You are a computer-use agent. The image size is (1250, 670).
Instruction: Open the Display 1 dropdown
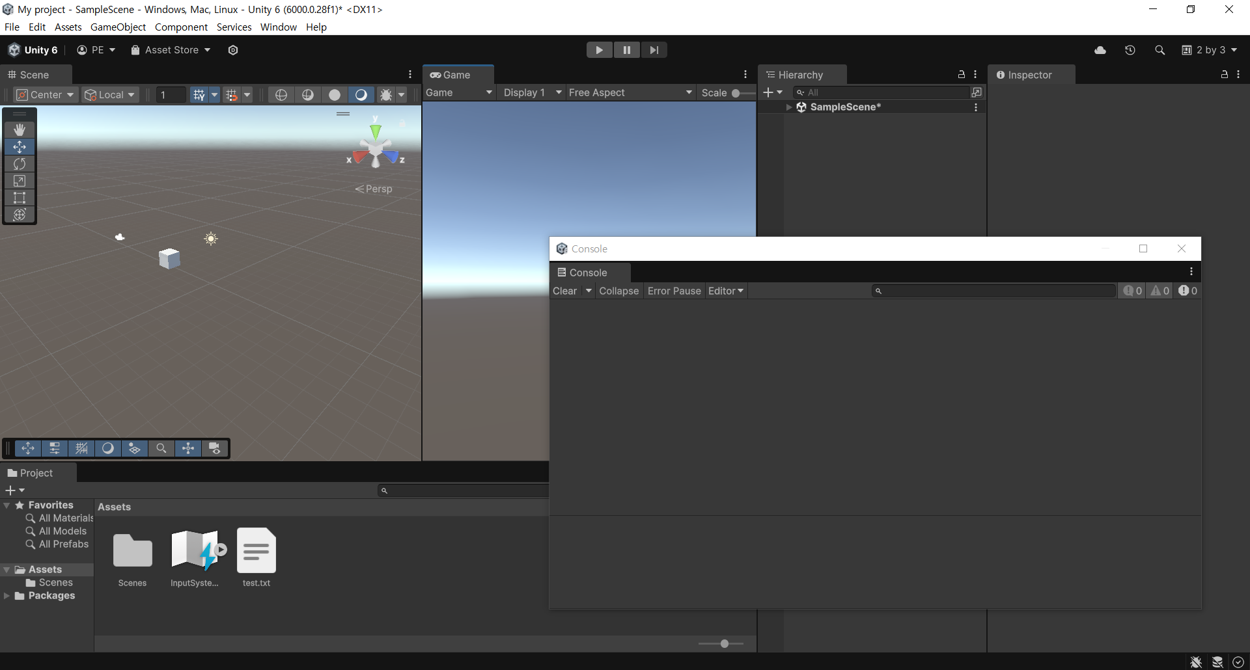(x=532, y=92)
